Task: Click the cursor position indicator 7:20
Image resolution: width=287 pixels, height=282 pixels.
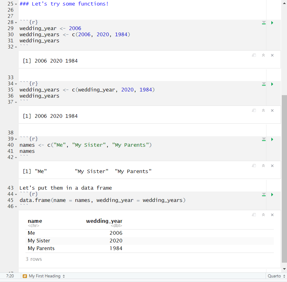Action: [10, 276]
